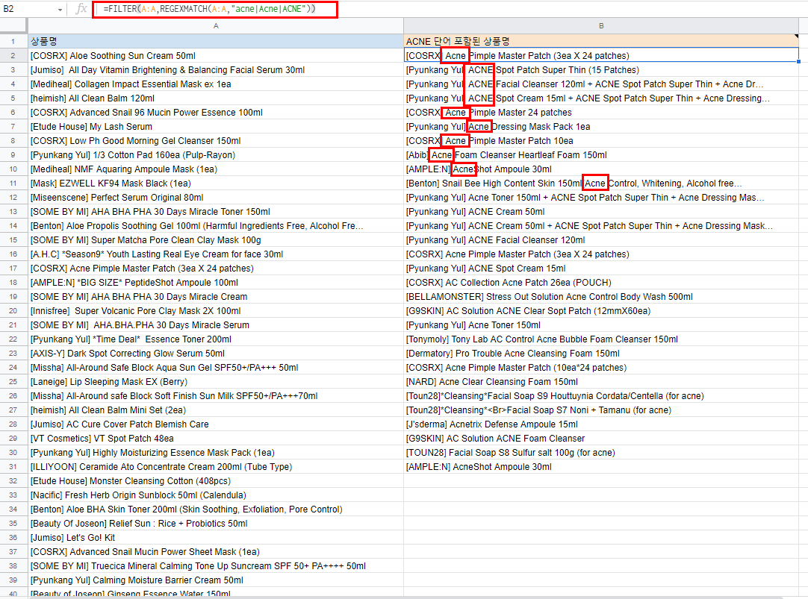Click the fx function icon

tap(81, 9)
